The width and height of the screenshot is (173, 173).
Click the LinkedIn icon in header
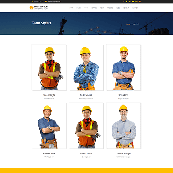coord(130,1)
